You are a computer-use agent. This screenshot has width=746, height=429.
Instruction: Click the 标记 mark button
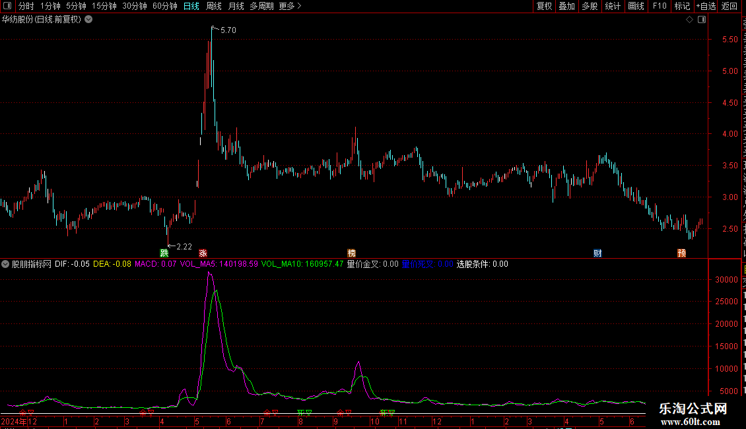click(x=682, y=6)
